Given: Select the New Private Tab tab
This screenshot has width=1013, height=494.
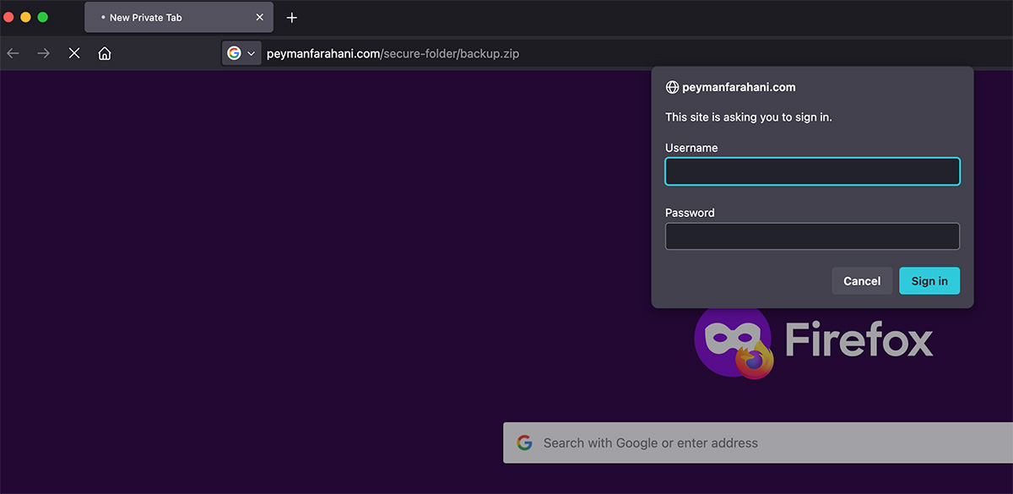Looking at the screenshot, I should (x=169, y=17).
